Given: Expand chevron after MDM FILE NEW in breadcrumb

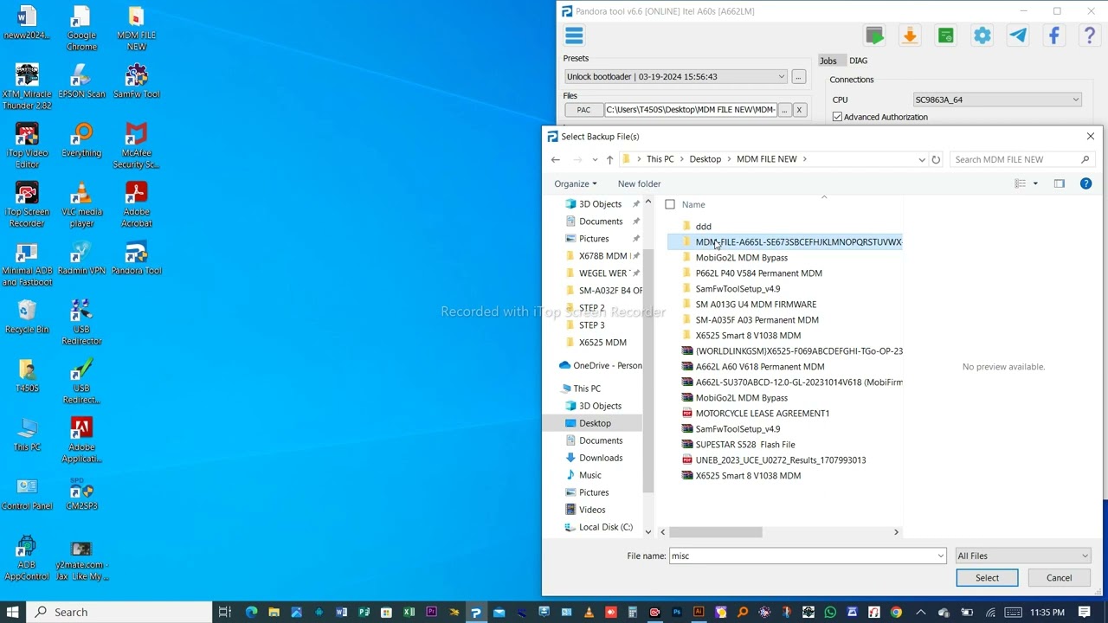Looking at the screenshot, I should pos(805,159).
